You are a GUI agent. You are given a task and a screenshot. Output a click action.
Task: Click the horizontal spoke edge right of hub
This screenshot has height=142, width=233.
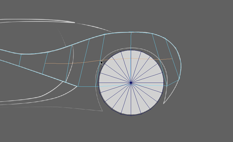[x=148, y=83]
